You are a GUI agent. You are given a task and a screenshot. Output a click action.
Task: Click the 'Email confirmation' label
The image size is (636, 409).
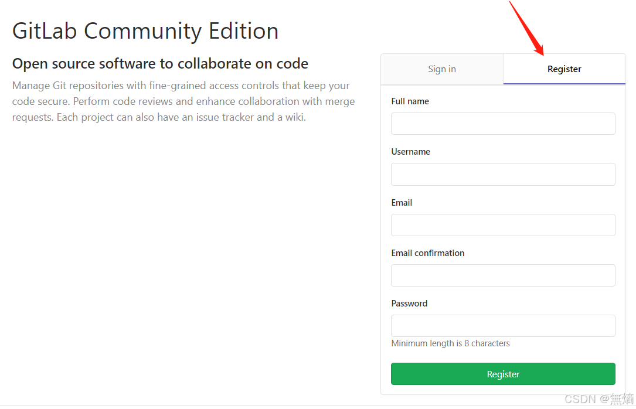(428, 253)
